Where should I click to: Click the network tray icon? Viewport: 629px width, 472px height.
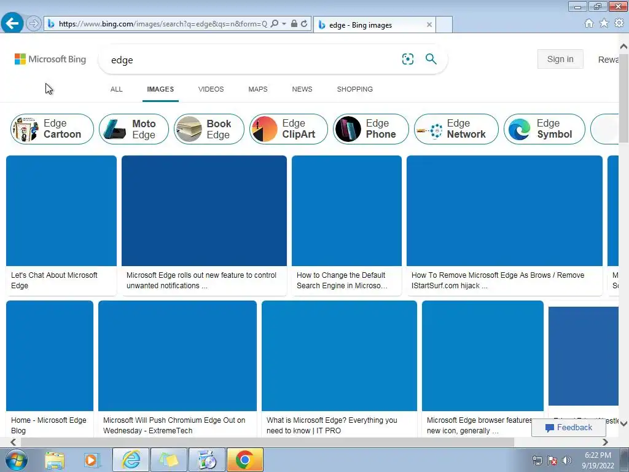[x=537, y=460]
